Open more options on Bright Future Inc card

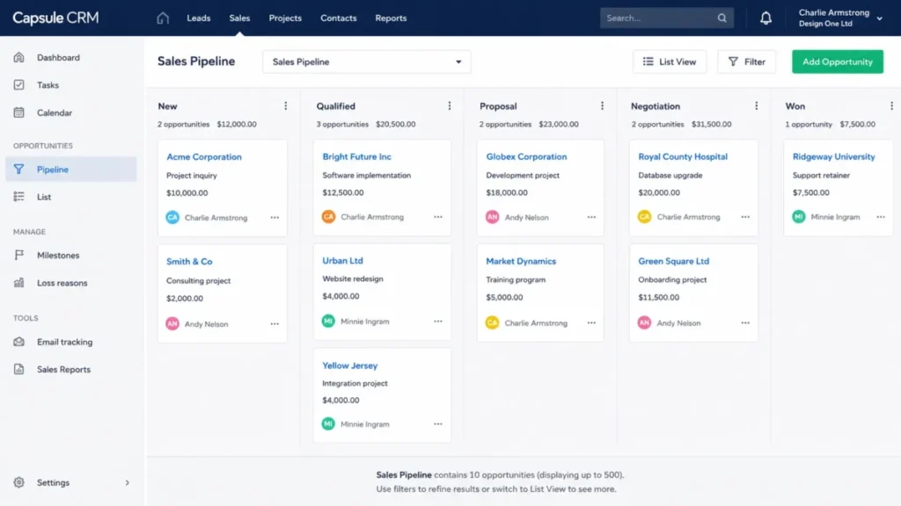[x=438, y=217]
